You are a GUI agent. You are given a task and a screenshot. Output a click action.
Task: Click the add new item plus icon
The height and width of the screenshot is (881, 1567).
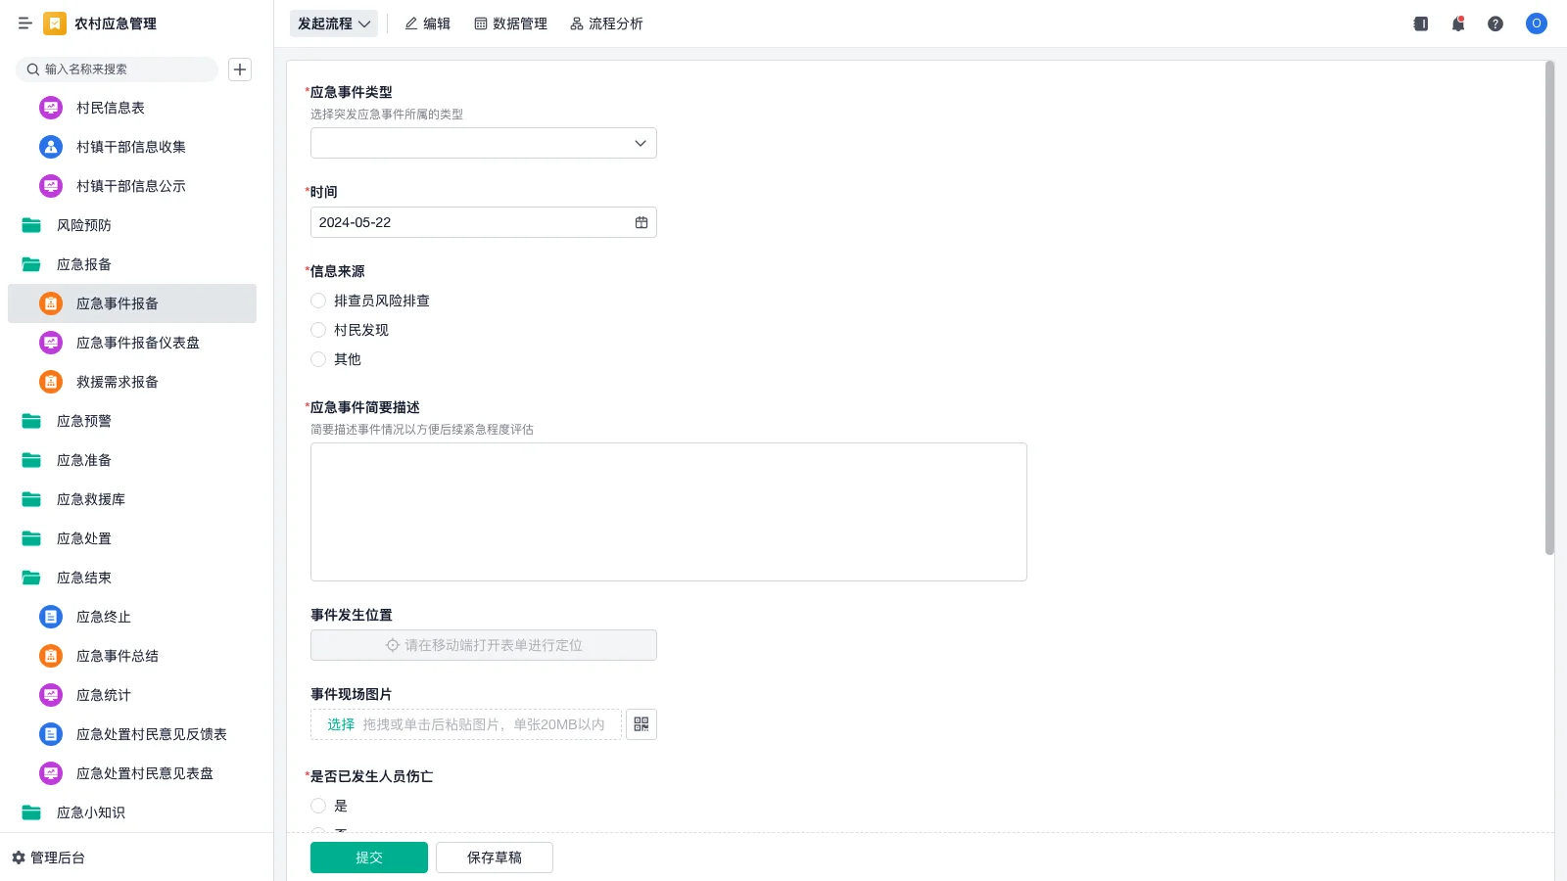(x=240, y=70)
